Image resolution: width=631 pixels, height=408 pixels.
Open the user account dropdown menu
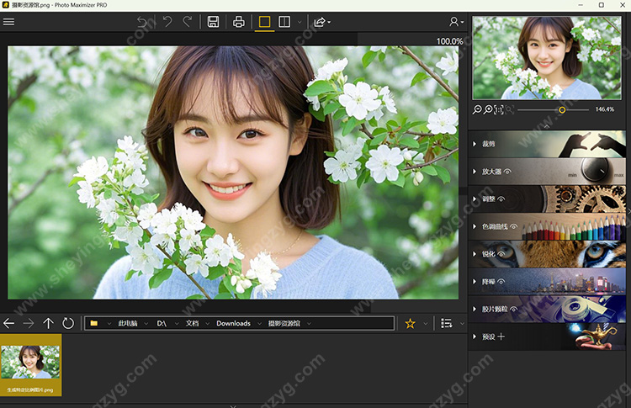[x=455, y=22]
